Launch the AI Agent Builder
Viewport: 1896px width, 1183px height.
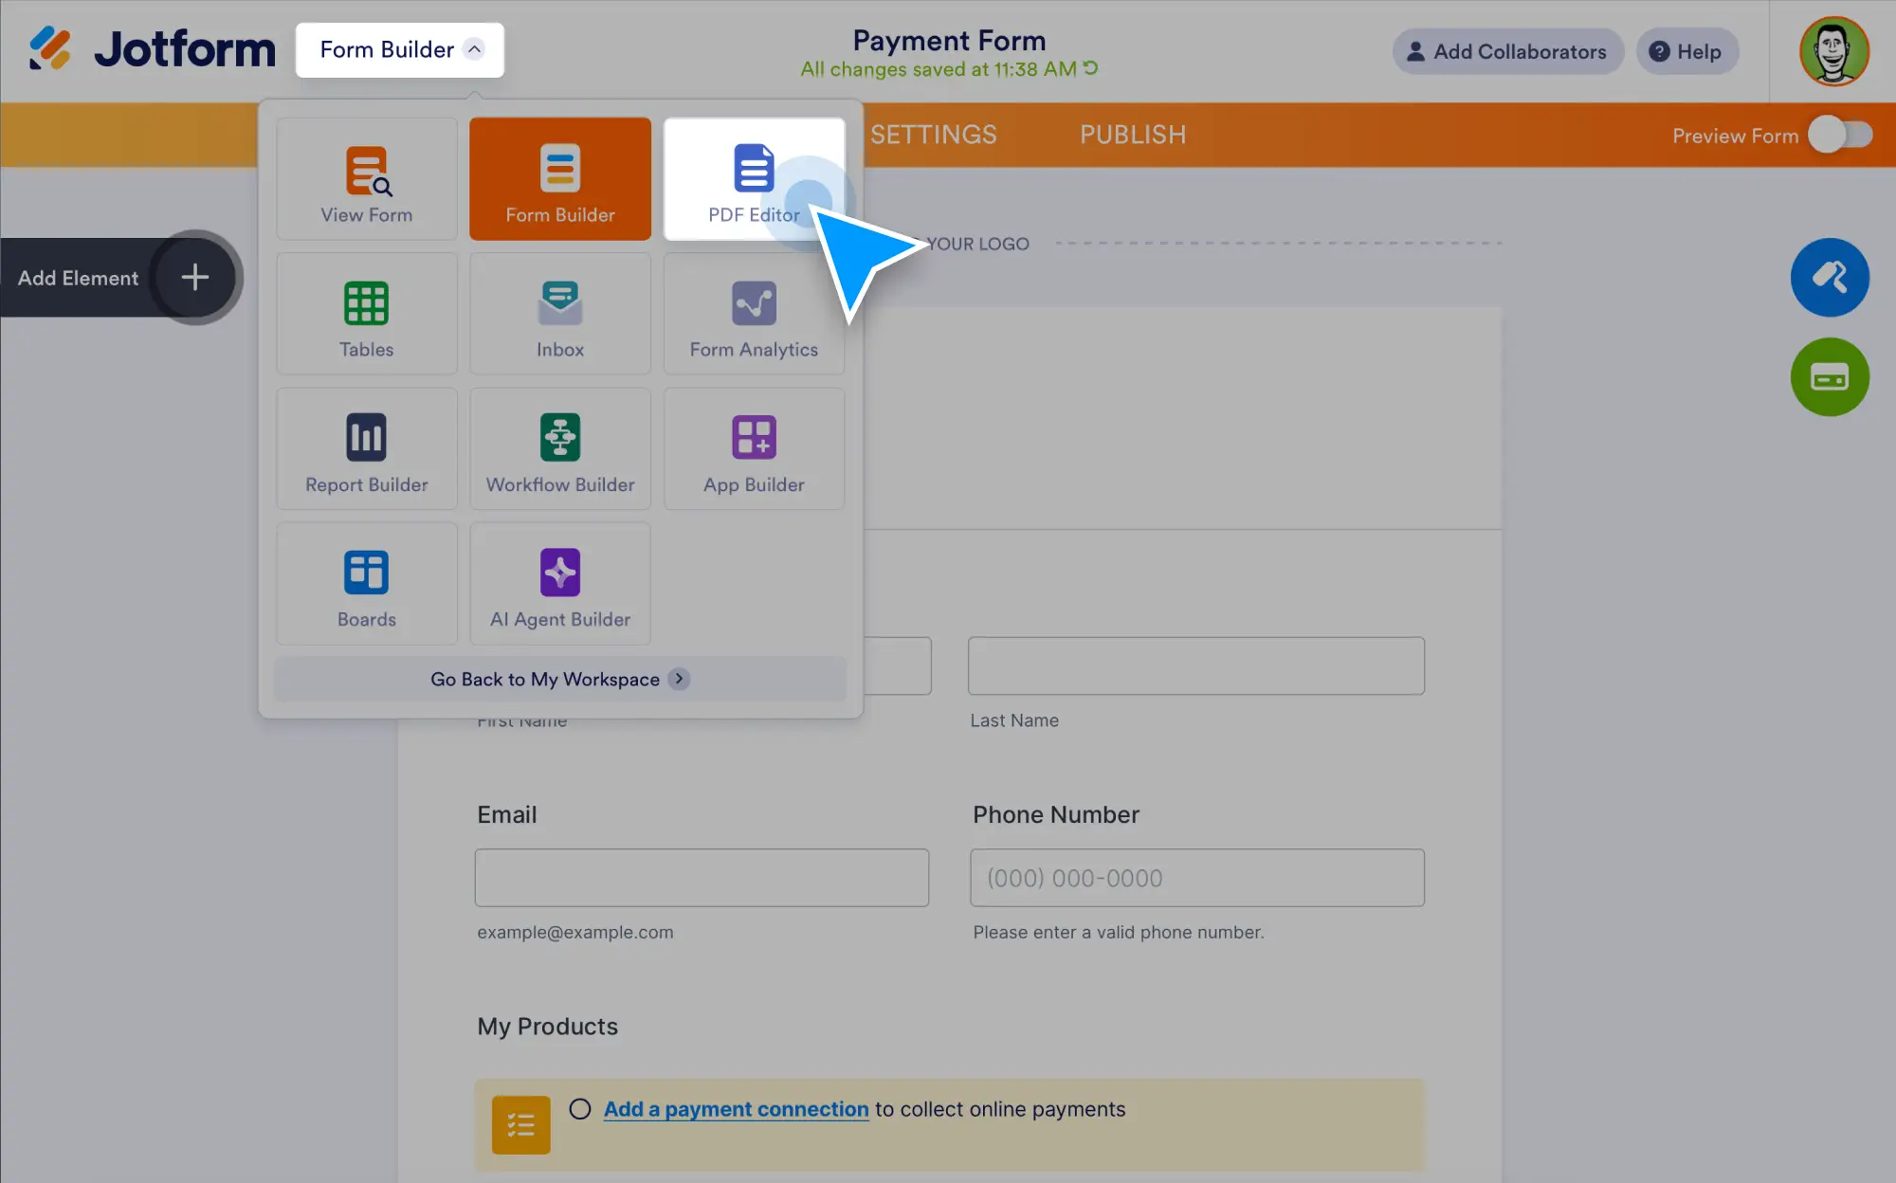tap(559, 583)
